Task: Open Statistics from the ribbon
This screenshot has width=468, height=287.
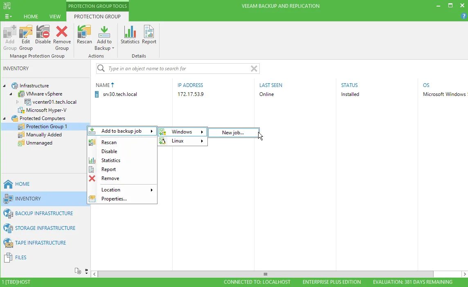Action: coord(130,35)
